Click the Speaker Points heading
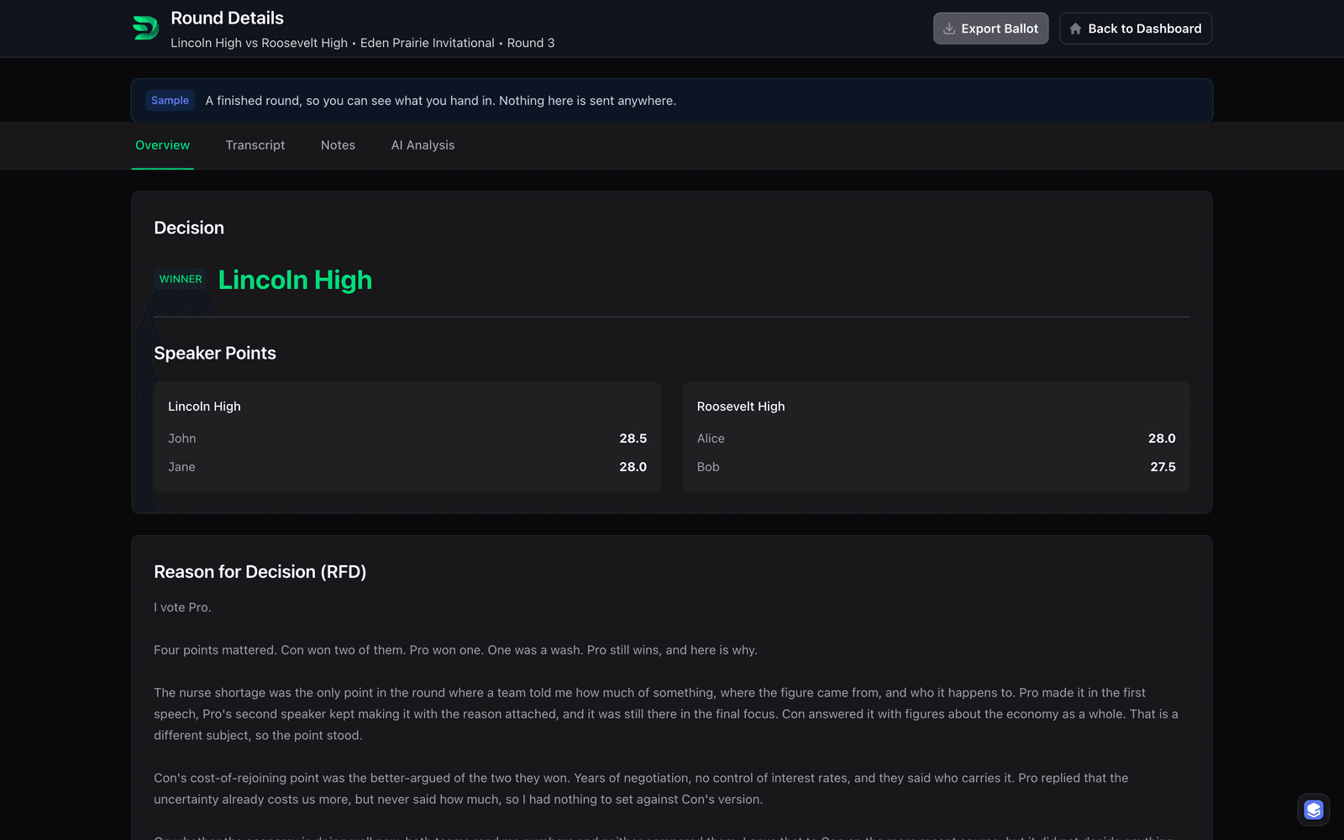This screenshot has height=840, width=1344. [x=215, y=353]
